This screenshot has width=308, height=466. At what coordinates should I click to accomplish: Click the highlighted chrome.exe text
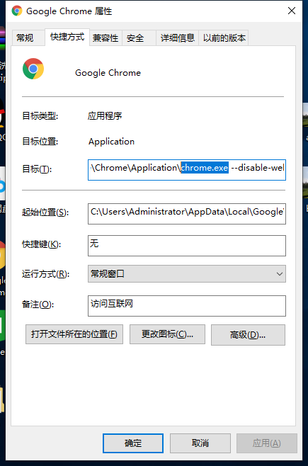pyautogui.click(x=205, y=168)
